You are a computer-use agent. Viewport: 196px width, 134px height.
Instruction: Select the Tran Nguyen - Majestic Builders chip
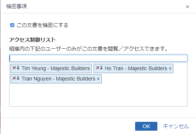[56, 79]
